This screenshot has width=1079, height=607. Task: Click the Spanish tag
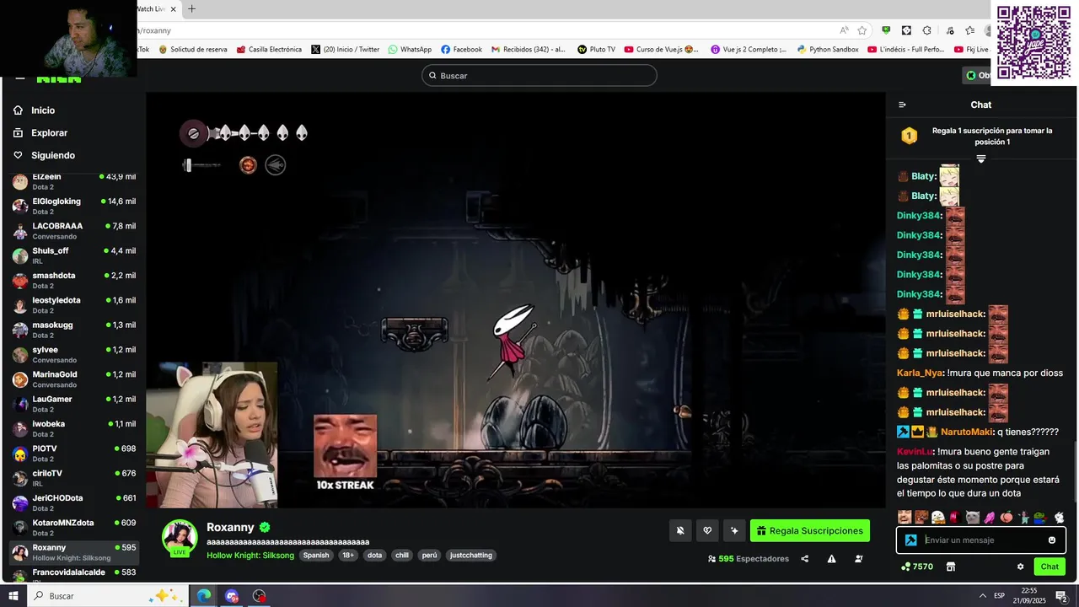(x=316, y=556)
